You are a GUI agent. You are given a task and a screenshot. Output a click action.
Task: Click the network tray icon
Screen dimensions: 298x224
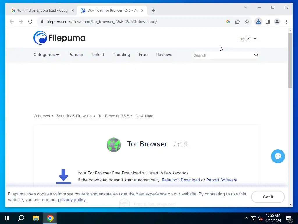tap(253, 218)
